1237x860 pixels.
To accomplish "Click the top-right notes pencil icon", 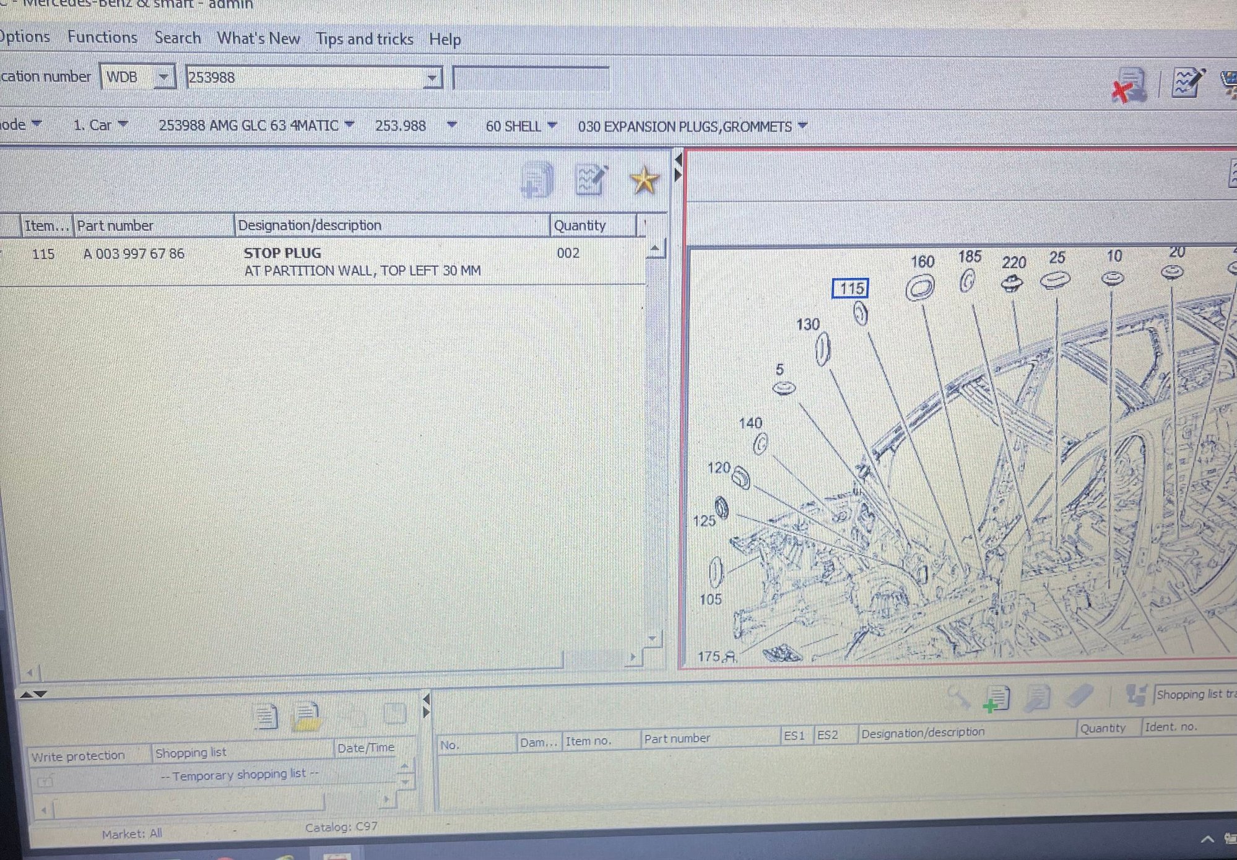I will (1187, 83).
